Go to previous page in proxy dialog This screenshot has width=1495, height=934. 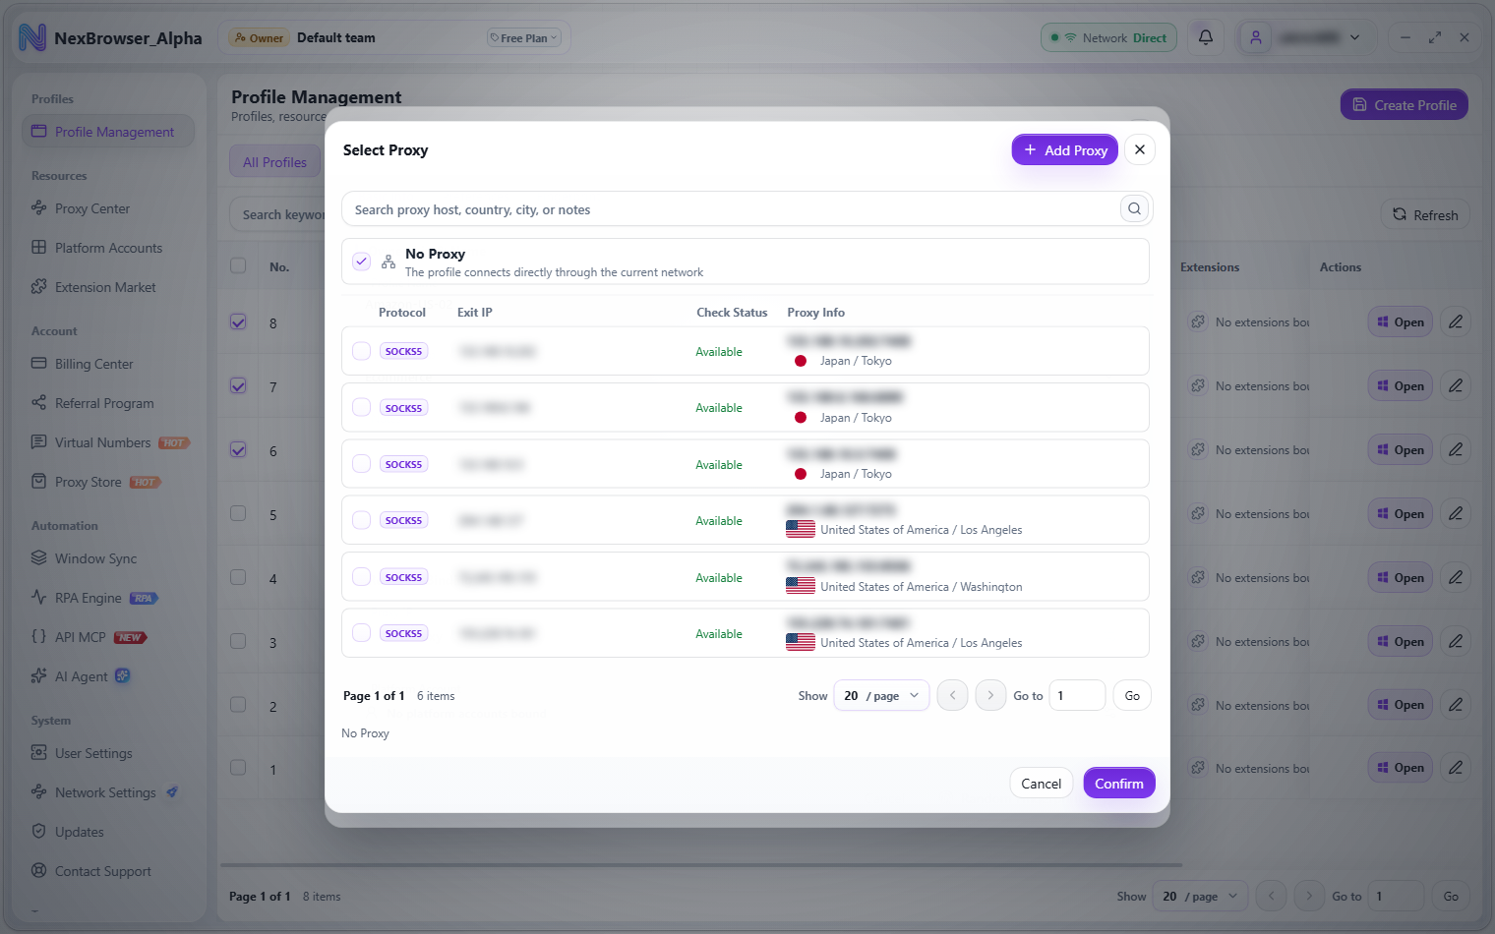click(x=952, y=695)
